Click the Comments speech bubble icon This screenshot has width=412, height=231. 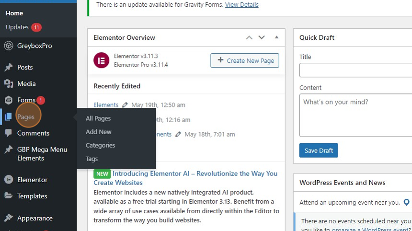[x=9, y=133]
